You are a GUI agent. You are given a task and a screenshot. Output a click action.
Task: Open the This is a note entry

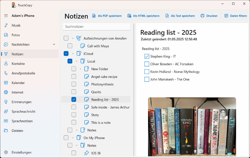101,122
